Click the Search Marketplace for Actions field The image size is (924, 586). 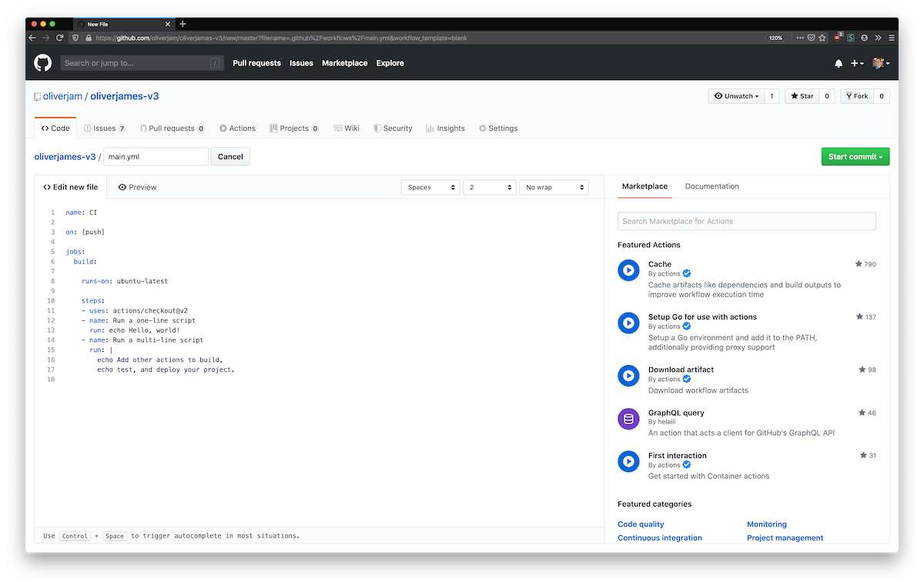[746, 221]
